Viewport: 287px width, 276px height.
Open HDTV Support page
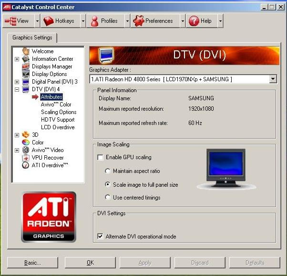coord(58,120)
